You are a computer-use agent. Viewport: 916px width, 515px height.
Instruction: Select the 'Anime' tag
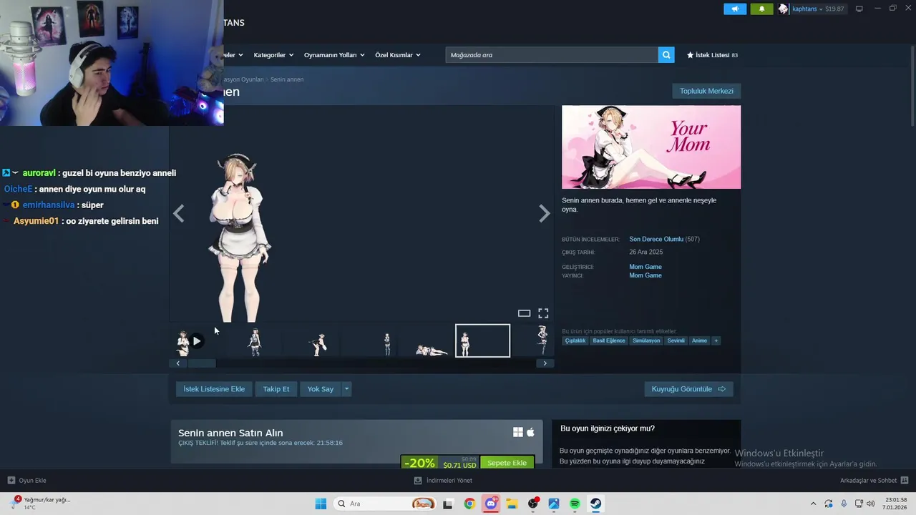click(699, 340)
